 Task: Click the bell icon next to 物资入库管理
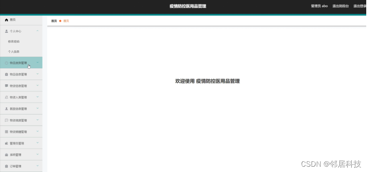7,97
